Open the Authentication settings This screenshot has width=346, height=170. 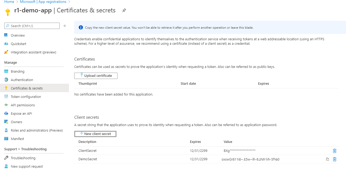tap(22, 80)
